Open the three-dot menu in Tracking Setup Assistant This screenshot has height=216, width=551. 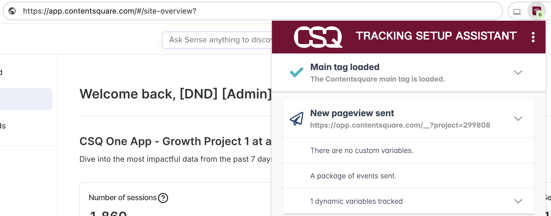point(533,37)
